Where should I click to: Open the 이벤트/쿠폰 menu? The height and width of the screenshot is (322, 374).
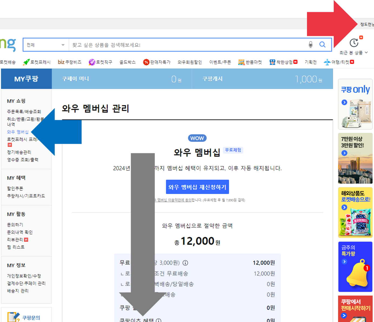pos(220,62)
